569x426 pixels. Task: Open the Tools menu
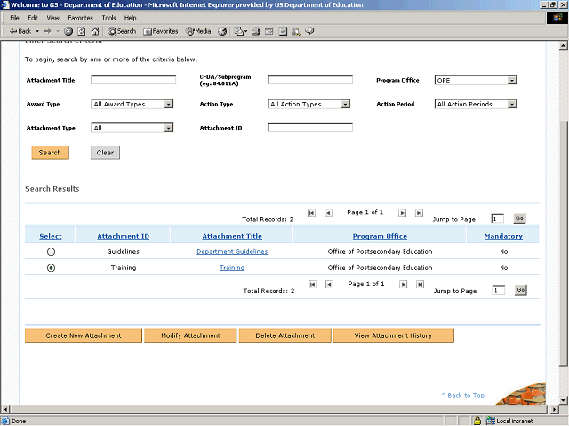(108, 18)
